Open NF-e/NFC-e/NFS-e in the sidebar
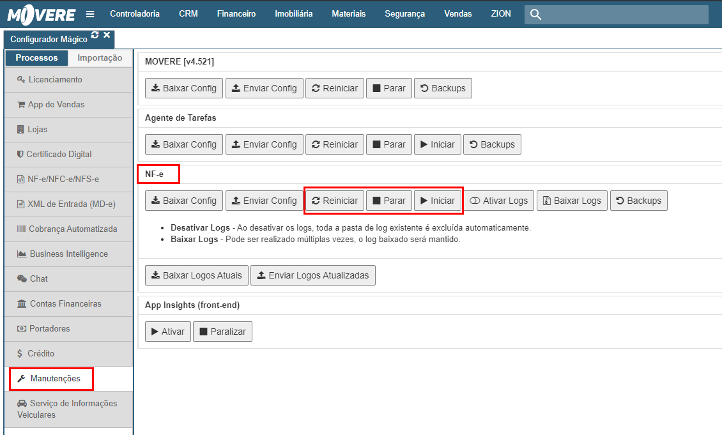Image resolution: width=722 pixels, height=435 pixels. click(68, 179)
